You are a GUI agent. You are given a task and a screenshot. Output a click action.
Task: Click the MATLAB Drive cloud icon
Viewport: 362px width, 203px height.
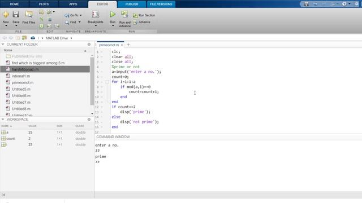[33, 38]
